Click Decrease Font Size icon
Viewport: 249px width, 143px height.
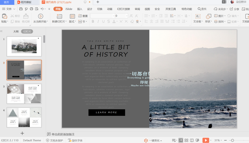136,16
